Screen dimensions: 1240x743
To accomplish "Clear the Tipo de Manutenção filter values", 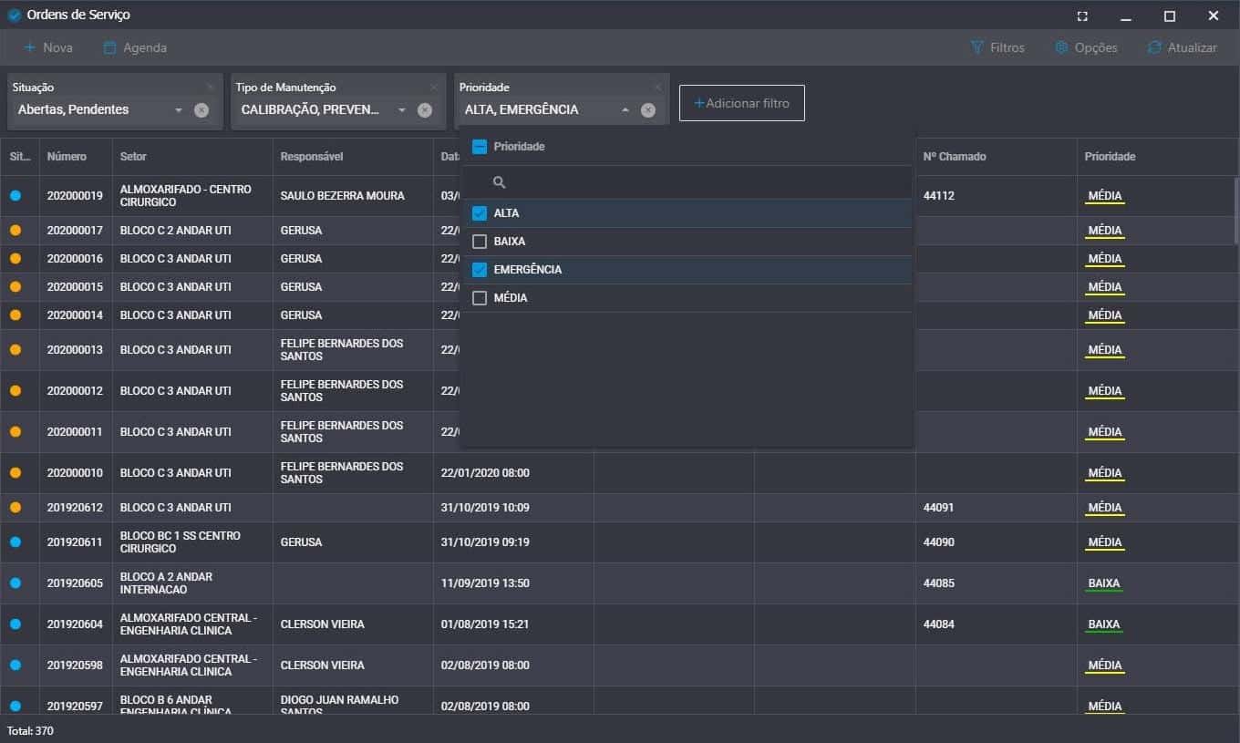I will point(425,110).
